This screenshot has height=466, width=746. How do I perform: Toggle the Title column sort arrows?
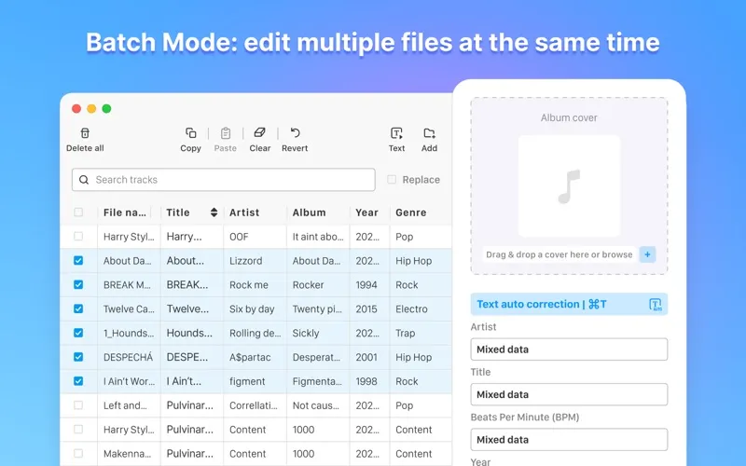(214, 212)
